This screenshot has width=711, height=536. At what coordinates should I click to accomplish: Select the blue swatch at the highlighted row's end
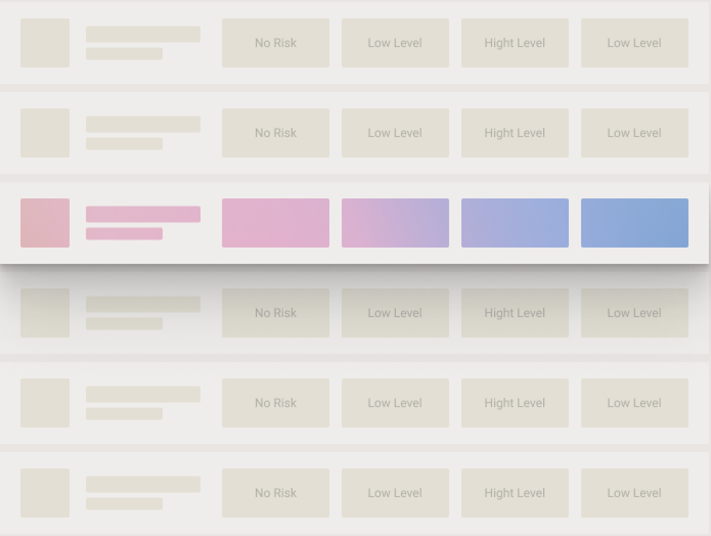[x=634, y=223]
